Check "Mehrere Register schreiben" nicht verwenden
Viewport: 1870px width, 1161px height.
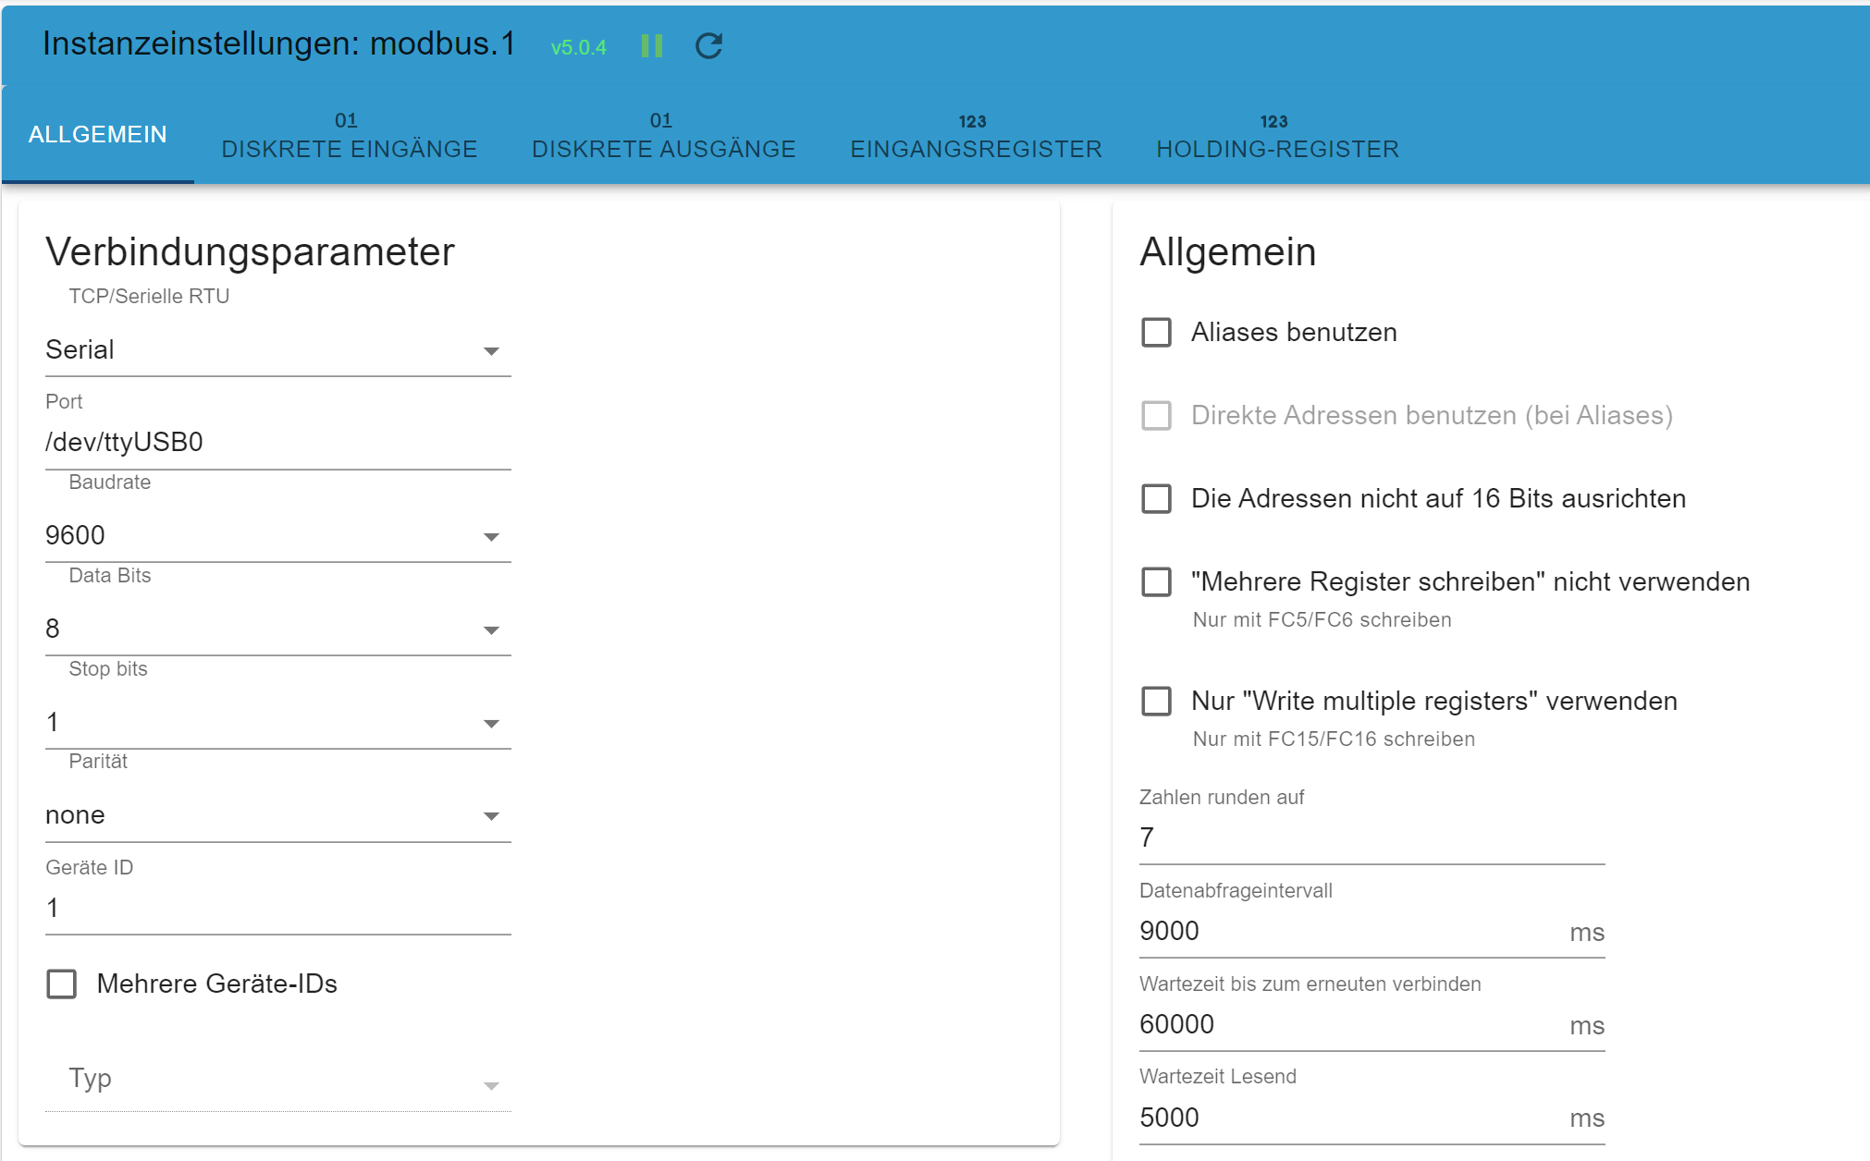coord(1156,582)
